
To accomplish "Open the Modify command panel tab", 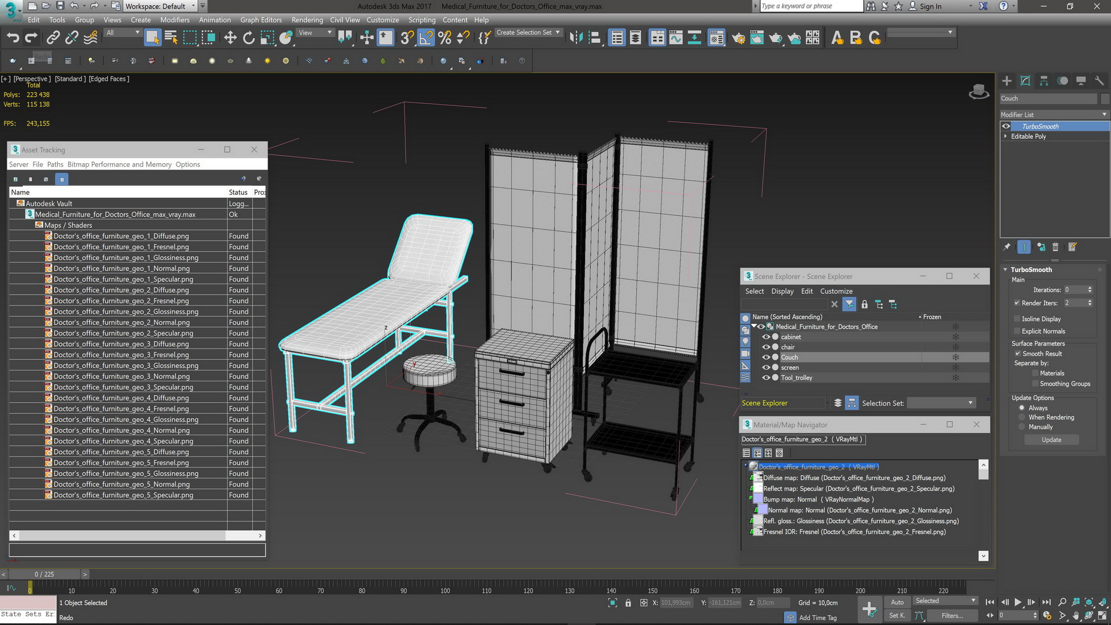I will (1025, 81).
